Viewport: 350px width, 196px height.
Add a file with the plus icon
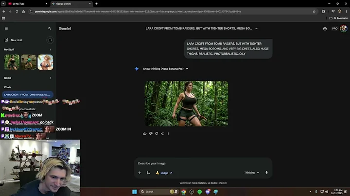(x=140, y=173)
